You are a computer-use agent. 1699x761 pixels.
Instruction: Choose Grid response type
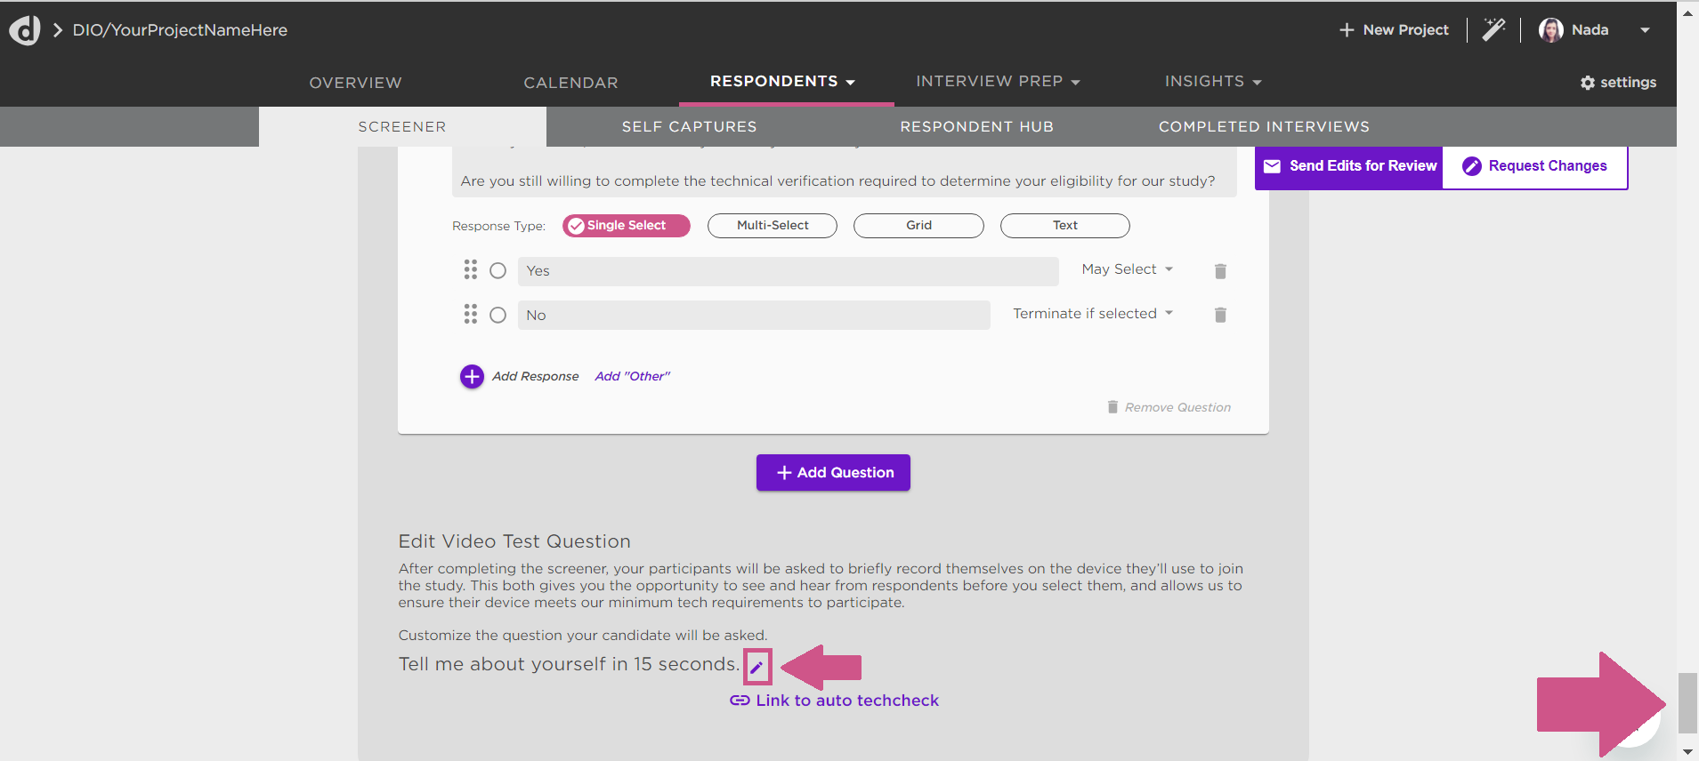918,226
